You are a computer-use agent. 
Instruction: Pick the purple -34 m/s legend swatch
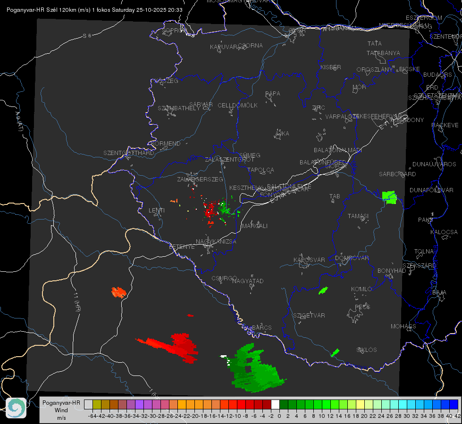[139, 404]
